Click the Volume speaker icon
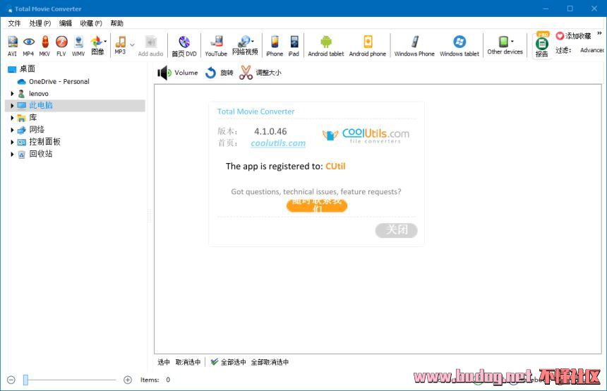Screen dimensions: 607x391 point(164,73)
